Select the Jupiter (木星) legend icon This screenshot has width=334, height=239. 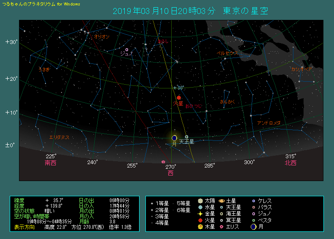200,227
